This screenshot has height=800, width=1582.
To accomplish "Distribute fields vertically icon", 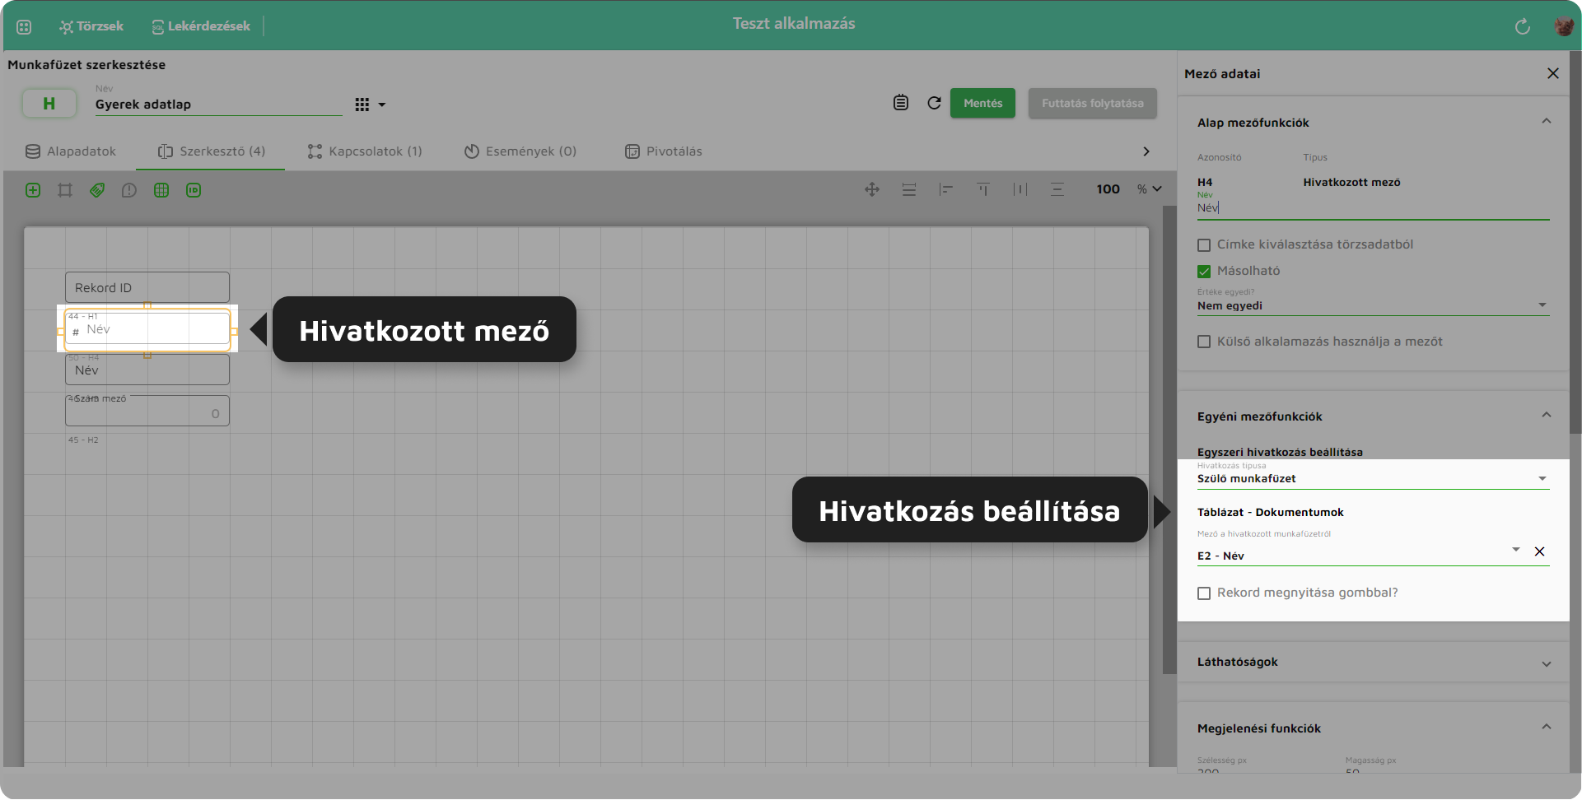I will pos(1057,189).
